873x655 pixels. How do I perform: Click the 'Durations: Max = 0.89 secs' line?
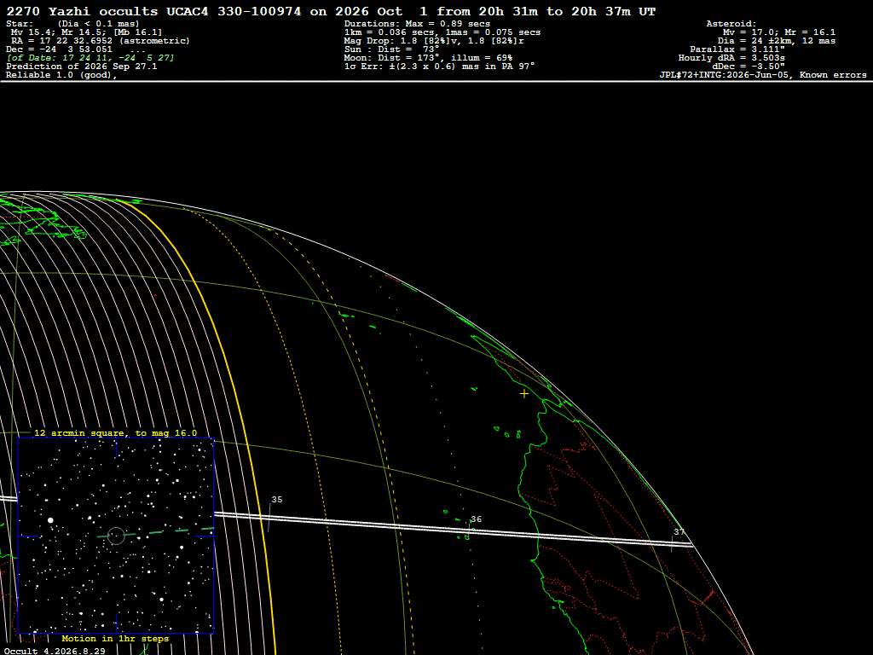tap(417, 24)
